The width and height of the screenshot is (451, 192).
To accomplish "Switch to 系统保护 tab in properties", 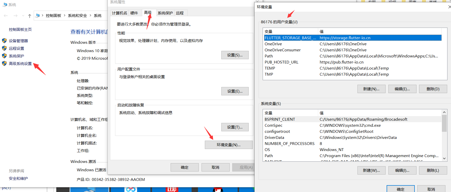I will point(165,13).
